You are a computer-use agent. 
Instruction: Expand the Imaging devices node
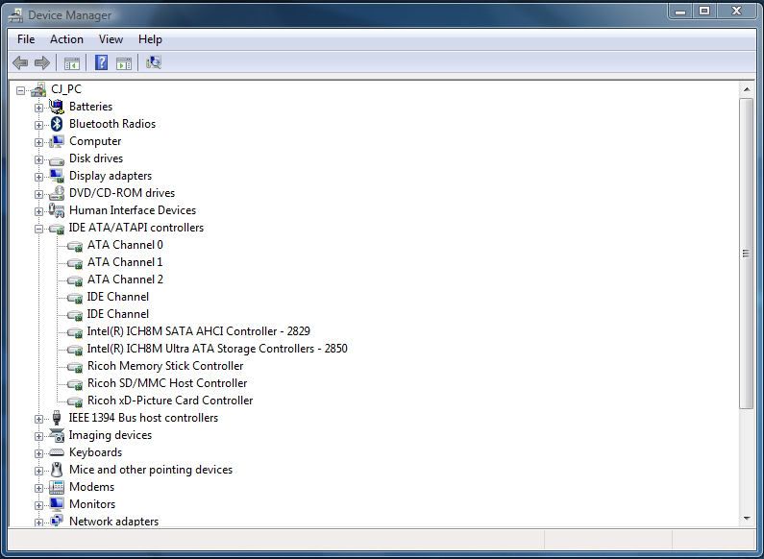(x=38, y=436)
